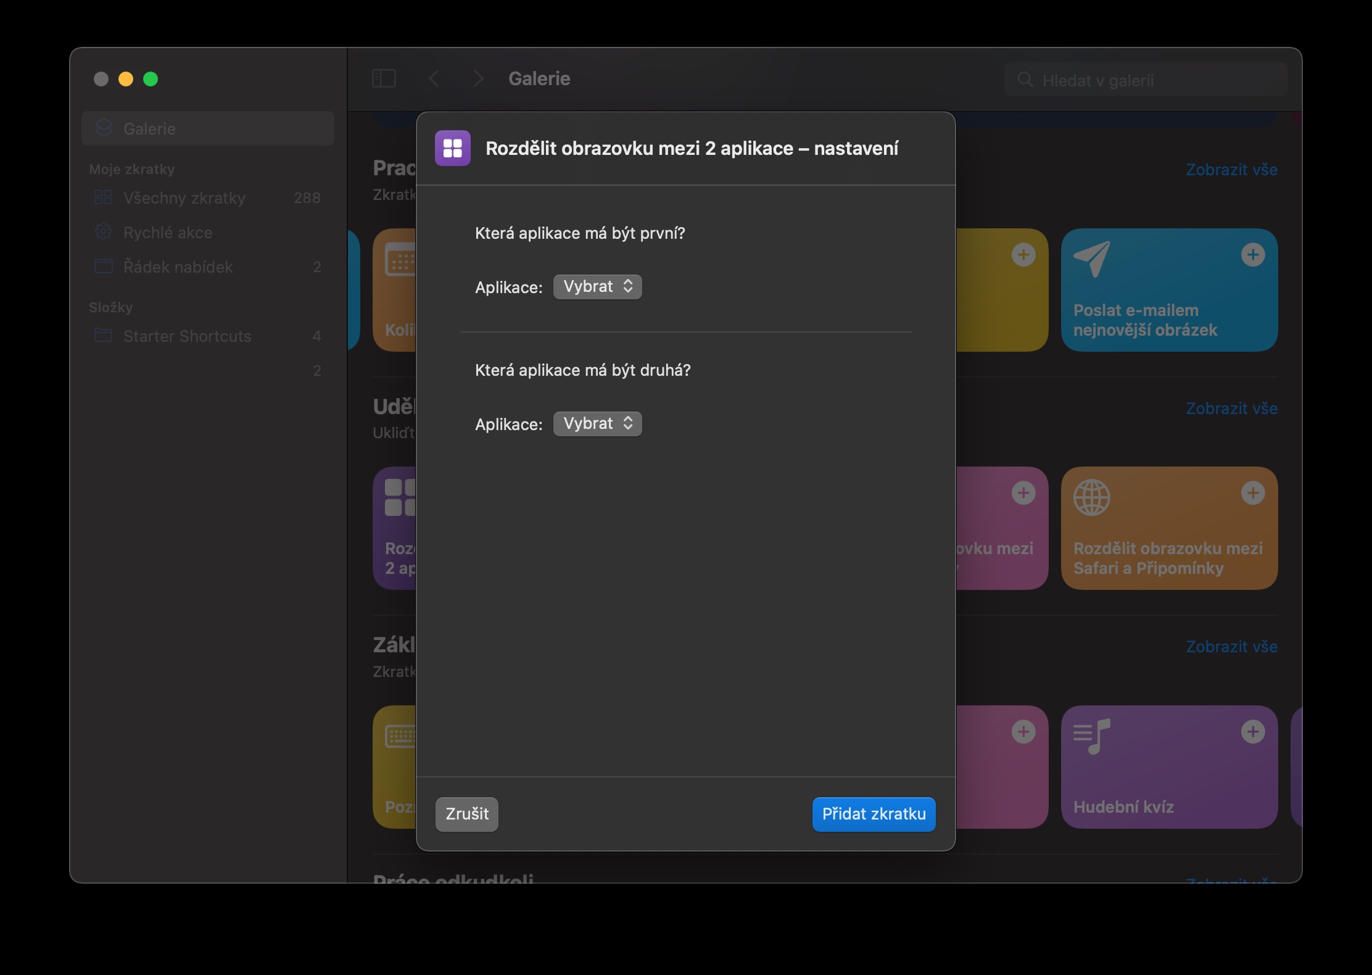The height and width of the screenshot is (975, 1372).
Task: Click the purple split-screen shortcut icon in dialog header
Action: [x=452, y=148]
